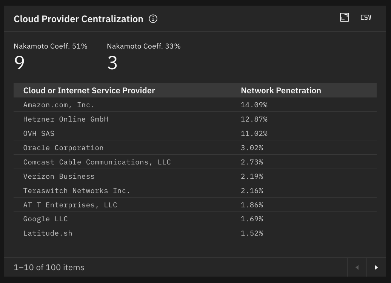Click the Verizon Business row
The width and height of the screenshot is (391, 283).
point(59,176)
